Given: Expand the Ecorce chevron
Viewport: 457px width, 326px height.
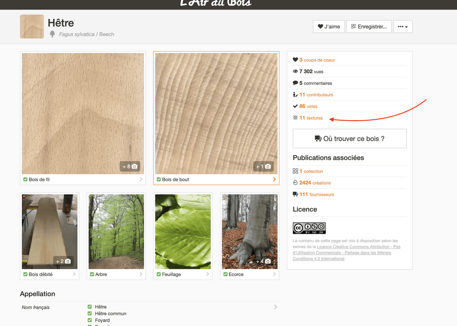Looking at the screenshot, I should [x=274, y=274].
